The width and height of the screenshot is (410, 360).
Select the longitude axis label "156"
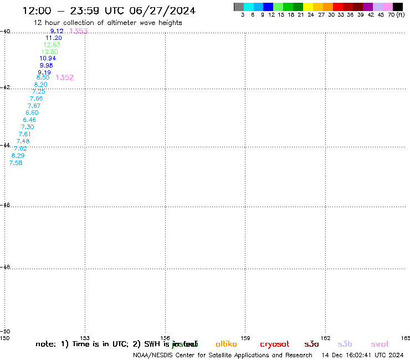click(165, 338)
